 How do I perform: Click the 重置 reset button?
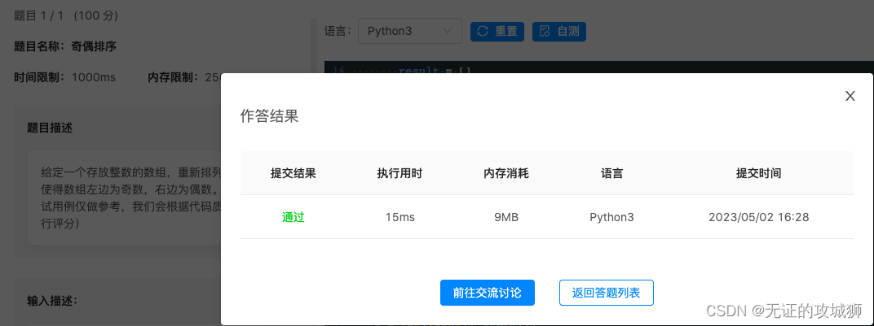pos(497,31)
